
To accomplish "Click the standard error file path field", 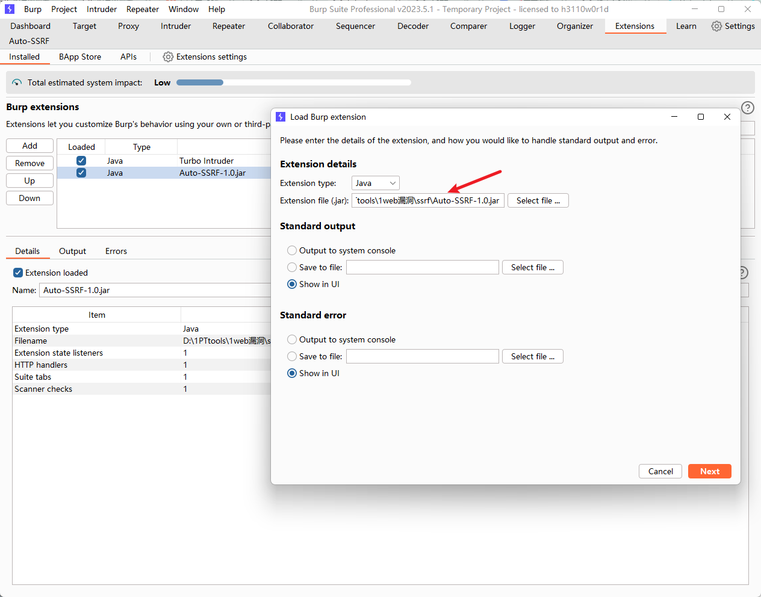I will click(423, 356).
